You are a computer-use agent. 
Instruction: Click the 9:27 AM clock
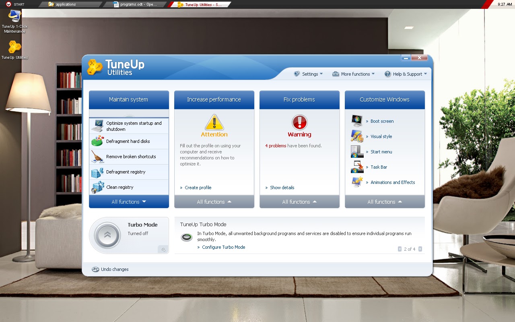coord(505,4)
